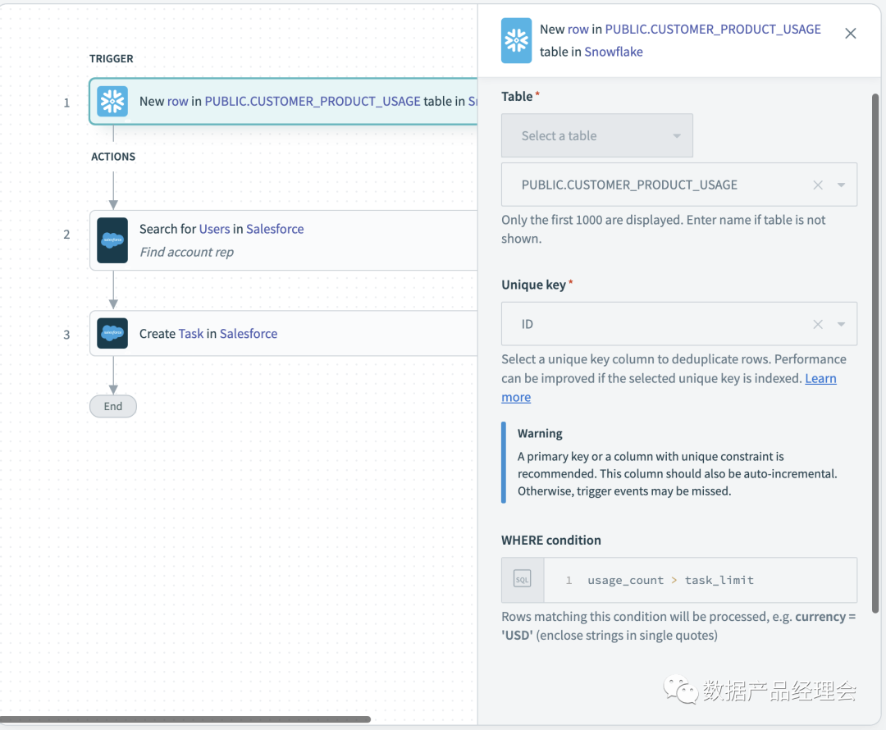The width and height of the screenshot is (886, 730).
Task: Click the 'ACTIONS' section label
Action: [x=113, y=157]
